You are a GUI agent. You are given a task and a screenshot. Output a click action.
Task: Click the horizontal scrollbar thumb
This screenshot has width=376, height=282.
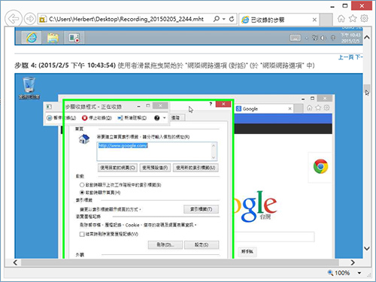[x=180, y=262]
